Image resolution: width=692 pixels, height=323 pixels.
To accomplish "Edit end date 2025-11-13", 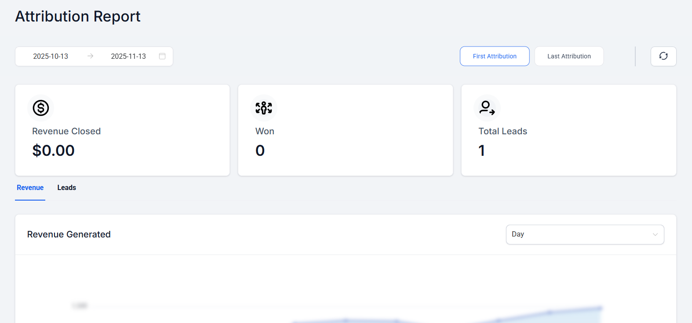I will (x=128, y=56).
